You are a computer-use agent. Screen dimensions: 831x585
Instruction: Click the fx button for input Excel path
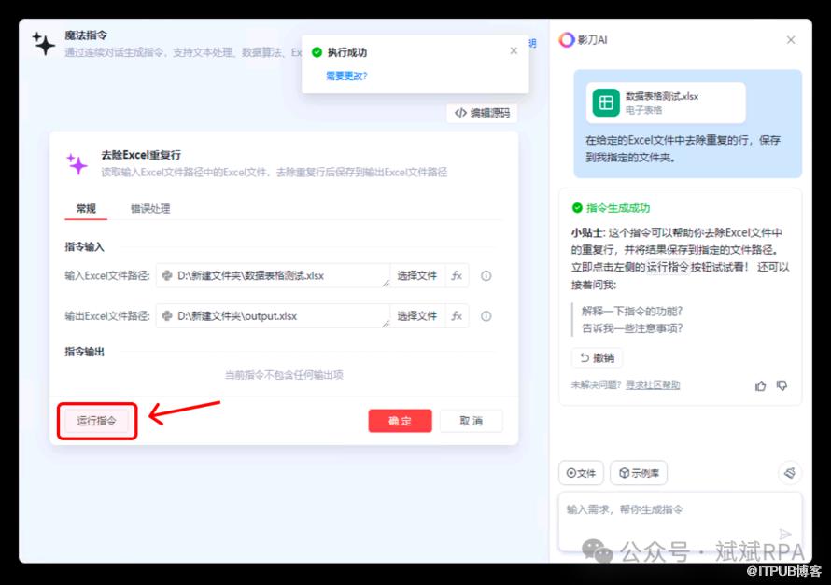click(x=457, y=275)
